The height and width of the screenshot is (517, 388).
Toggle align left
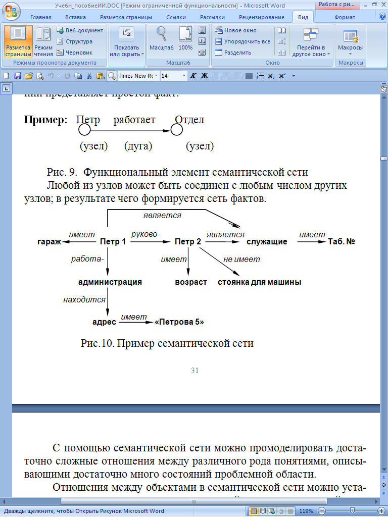click(x=238, y=76)
